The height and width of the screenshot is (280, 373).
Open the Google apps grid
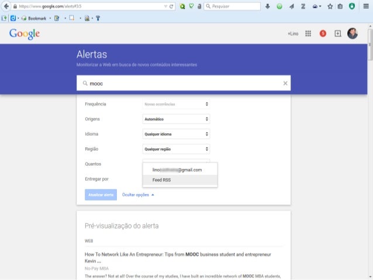click(308, 33)
